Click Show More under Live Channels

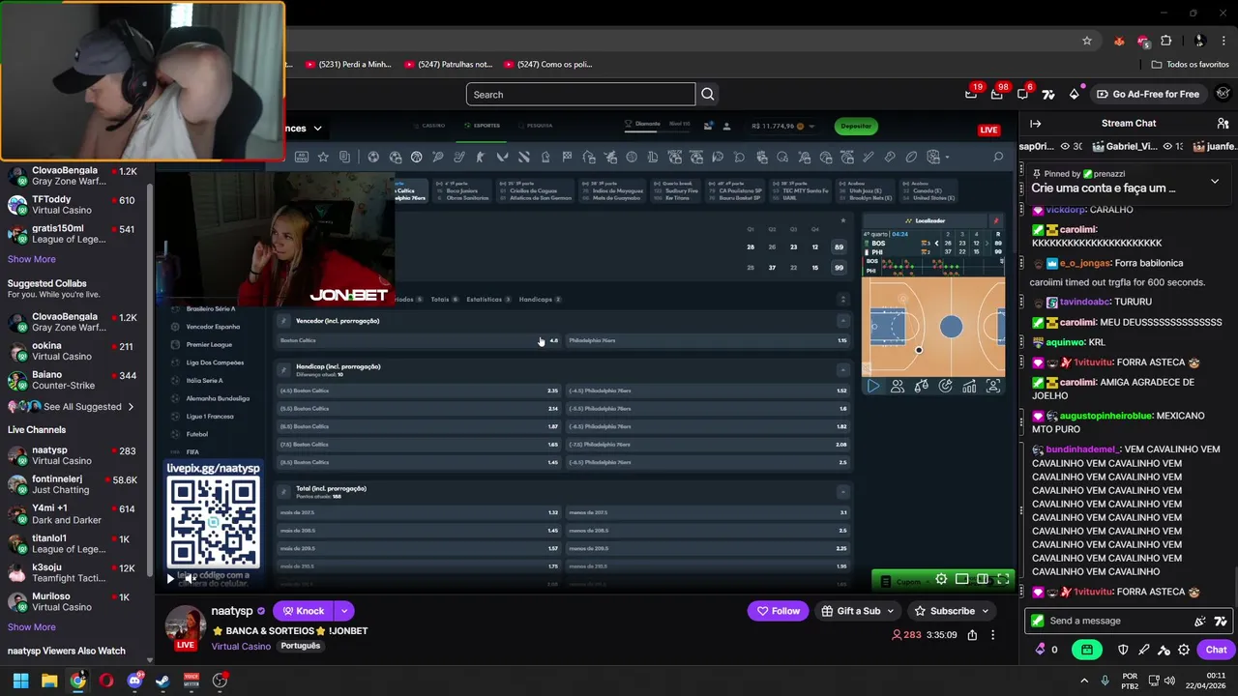(x=32, y=627)
